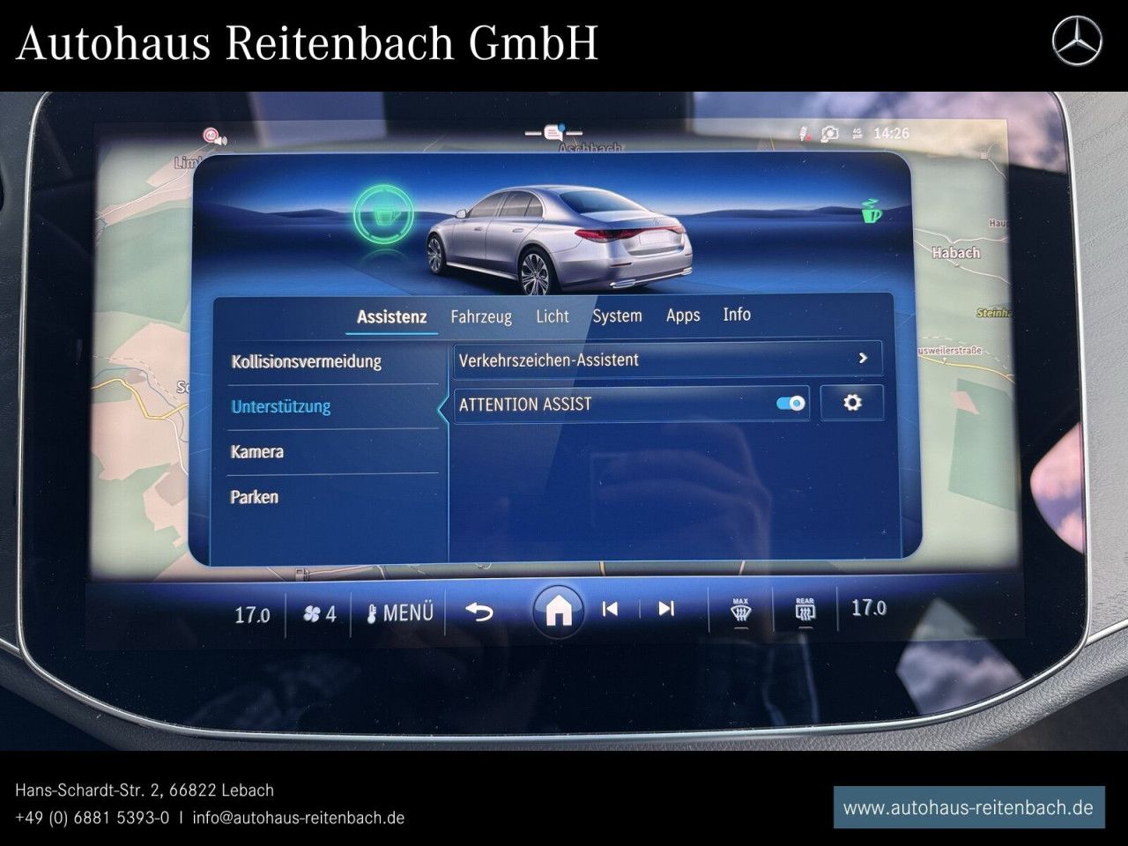Switch to the Licht tab

pos(553,315)
